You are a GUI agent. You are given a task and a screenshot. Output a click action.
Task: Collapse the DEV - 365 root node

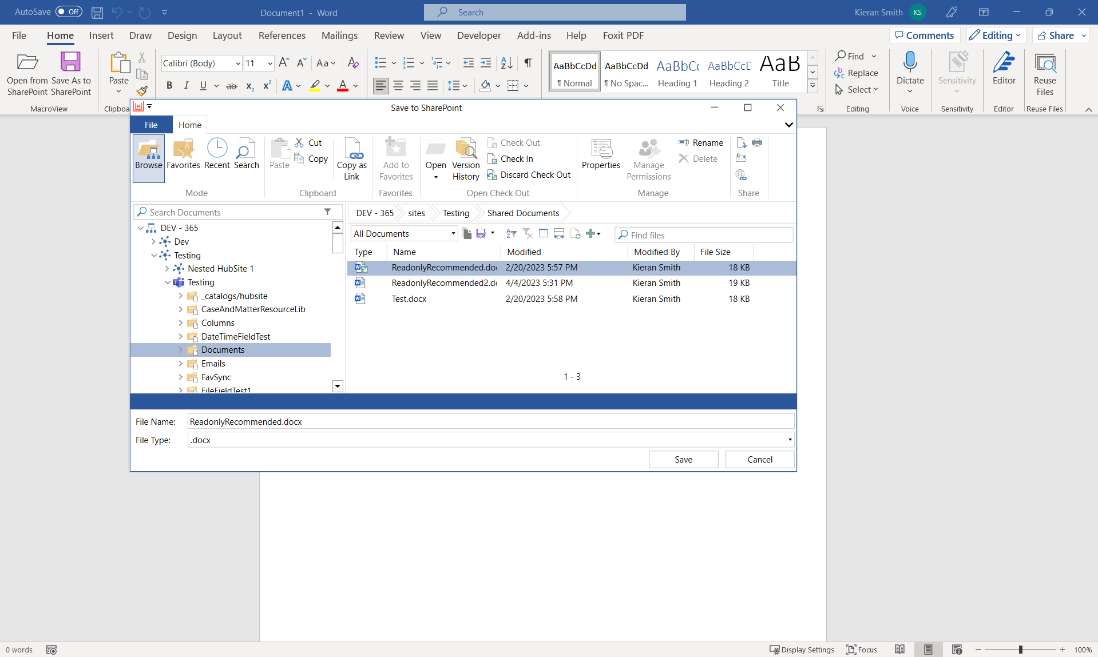140,228
